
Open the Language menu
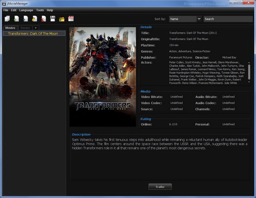coord(26,10)
